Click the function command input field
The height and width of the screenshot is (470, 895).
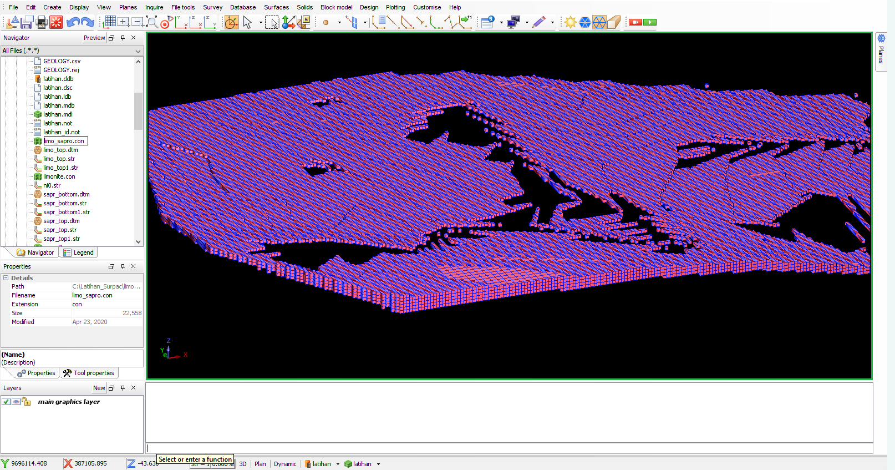click(x=509, y=448)
